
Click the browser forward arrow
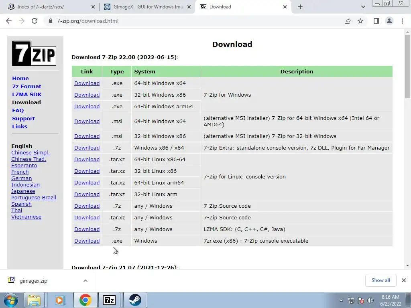coord(22,21)
